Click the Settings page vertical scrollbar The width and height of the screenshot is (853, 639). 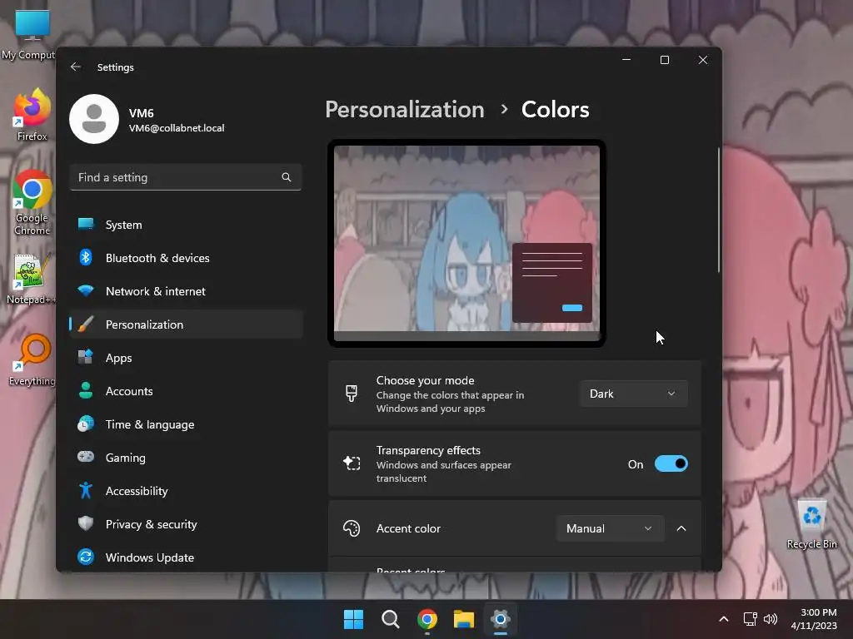719,210
